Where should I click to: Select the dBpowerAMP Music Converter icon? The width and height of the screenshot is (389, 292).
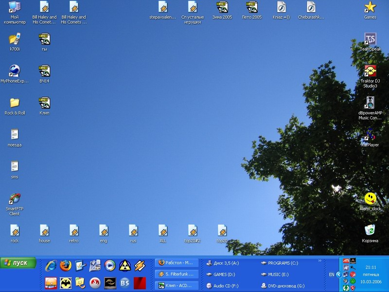point(370,103)
